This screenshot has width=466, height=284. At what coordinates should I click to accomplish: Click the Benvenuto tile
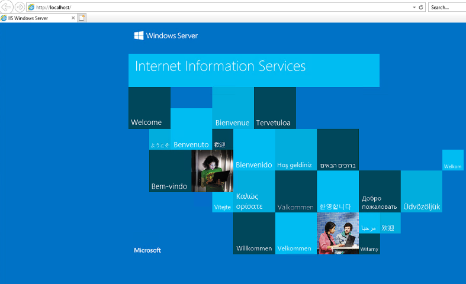click(191, 129)
